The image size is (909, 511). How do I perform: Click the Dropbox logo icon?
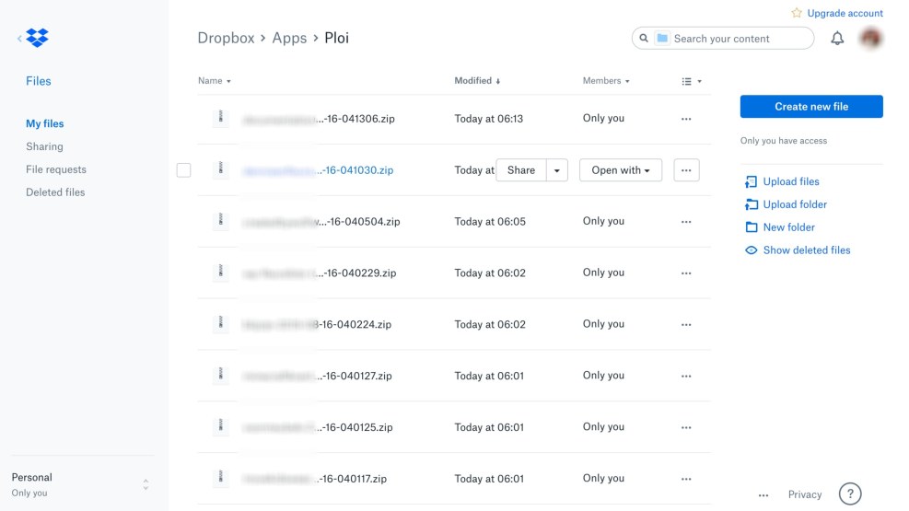click(37, 38)
